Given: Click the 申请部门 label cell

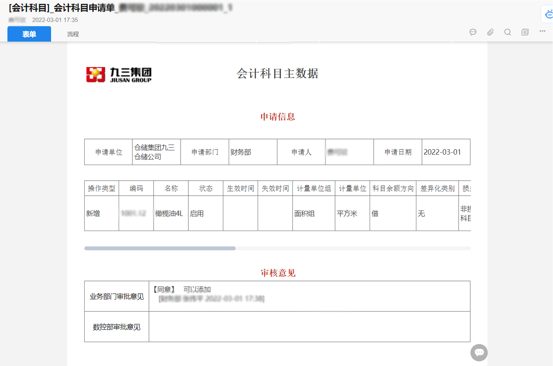Looking at the screenshot, I should click(205, 152).
